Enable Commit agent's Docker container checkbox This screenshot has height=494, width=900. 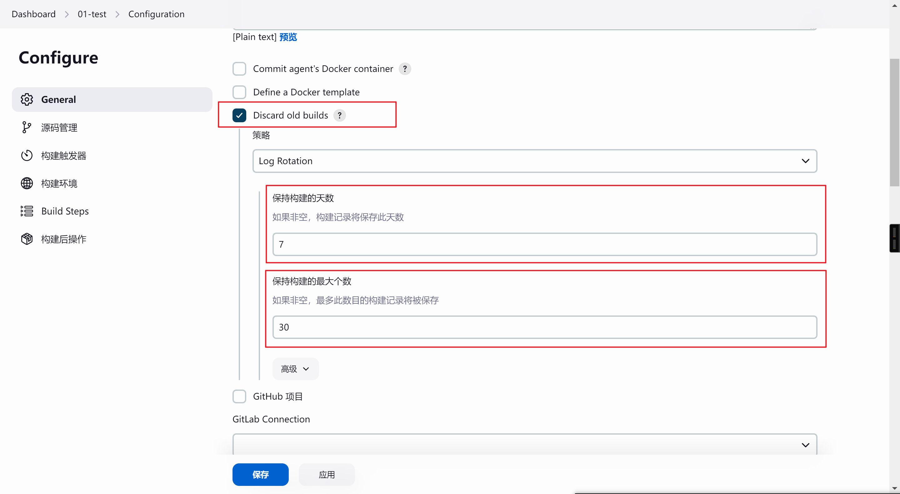239,69
